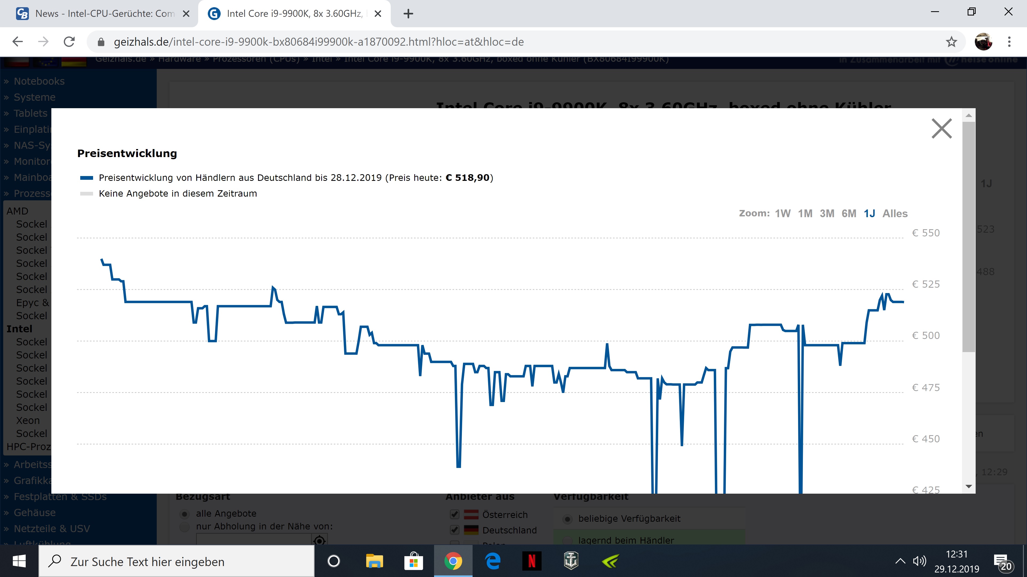
Task: Open Chrome three-dot menu
Action: pos(1009,42)
